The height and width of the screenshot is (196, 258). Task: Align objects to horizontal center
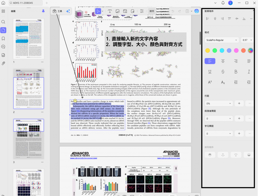point(215,19)
